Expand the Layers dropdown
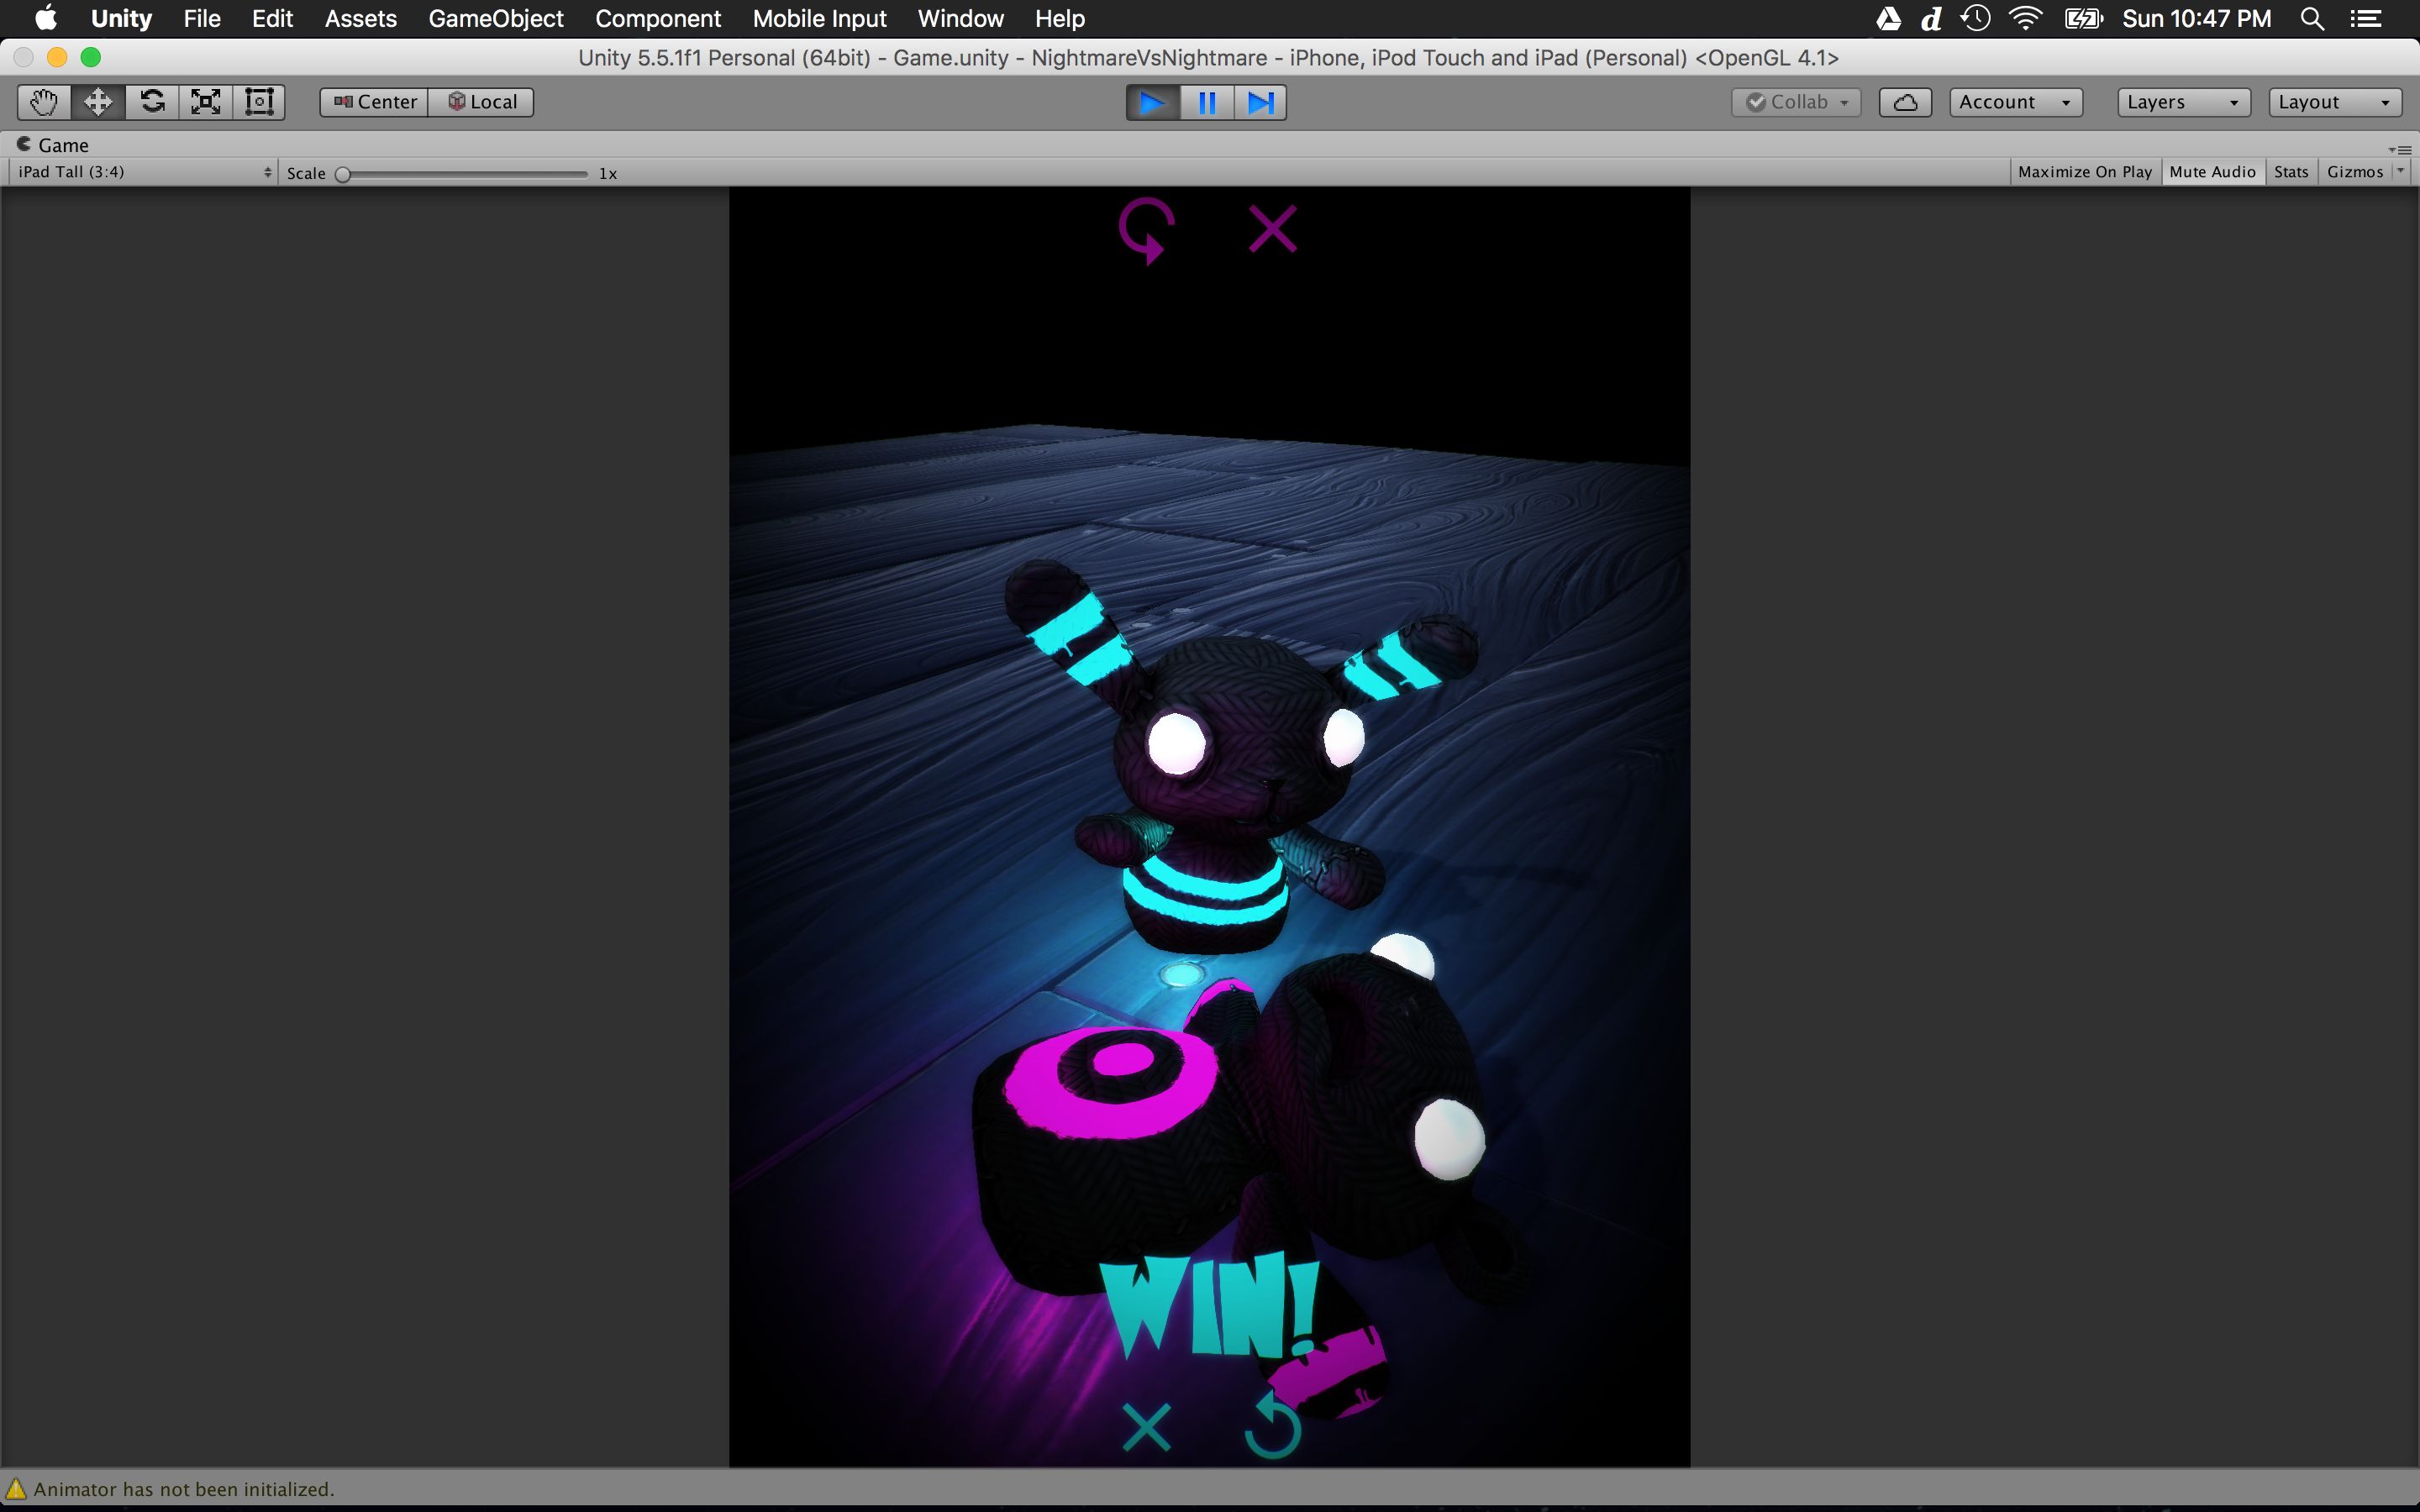 pos(2182,102)
